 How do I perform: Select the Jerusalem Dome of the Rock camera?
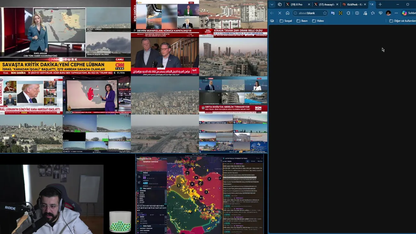point(31,133)
